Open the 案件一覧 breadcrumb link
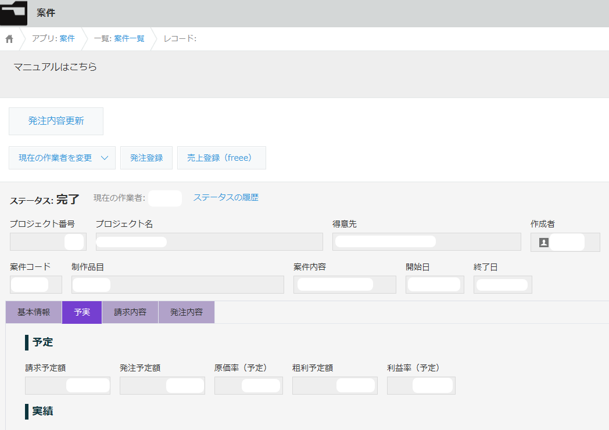Image resolution: width=609 pixels, height=430 pixels. tap(129, 39)
